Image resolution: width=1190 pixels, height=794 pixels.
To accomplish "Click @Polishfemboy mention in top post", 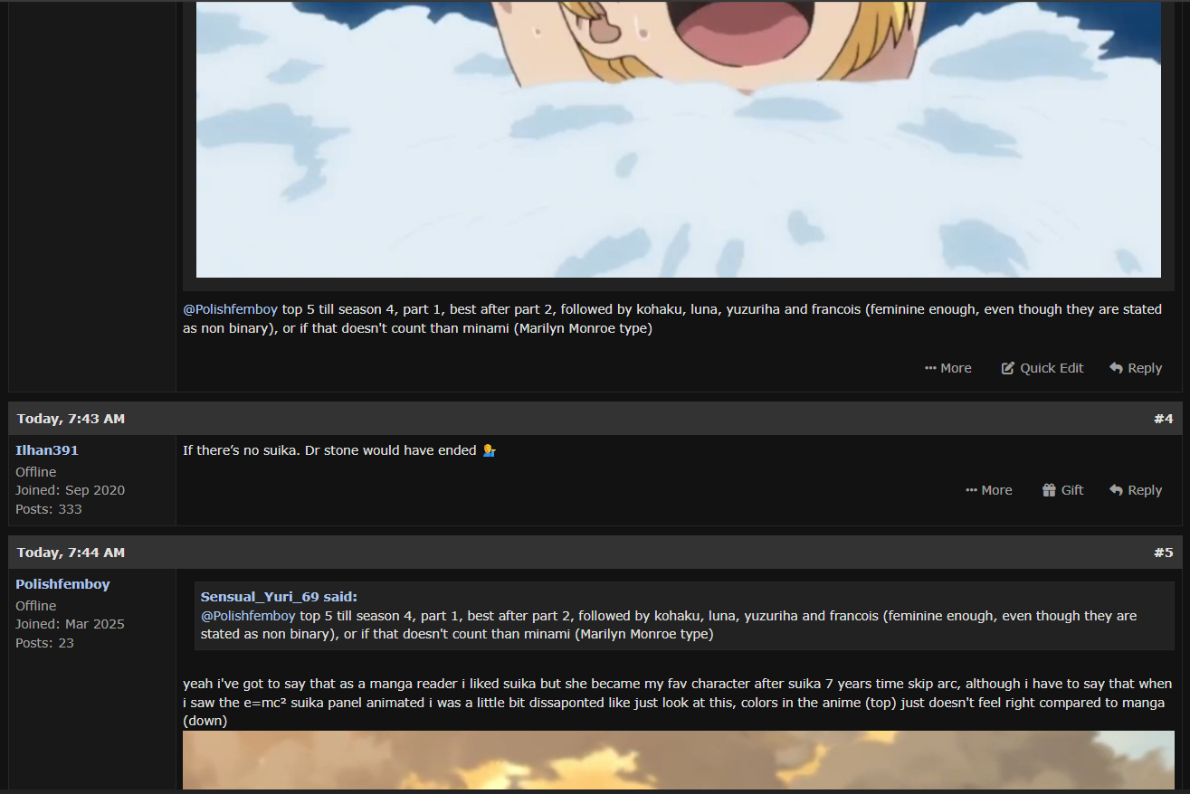I will click(231, 309).
